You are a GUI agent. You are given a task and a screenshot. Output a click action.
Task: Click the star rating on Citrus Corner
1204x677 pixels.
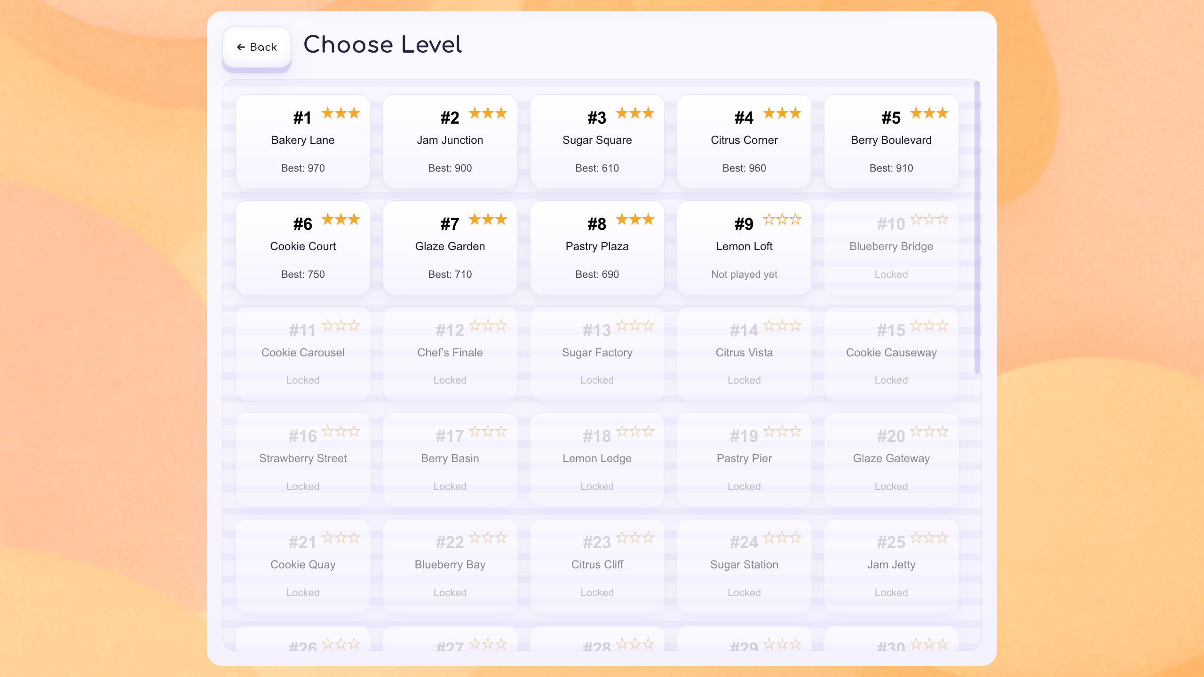tap(782, 113)
